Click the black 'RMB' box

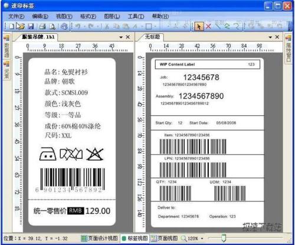point(76,211)
